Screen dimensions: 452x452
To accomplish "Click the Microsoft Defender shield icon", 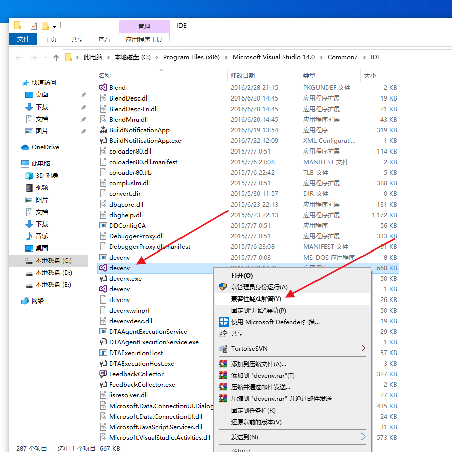I will 223,322.
